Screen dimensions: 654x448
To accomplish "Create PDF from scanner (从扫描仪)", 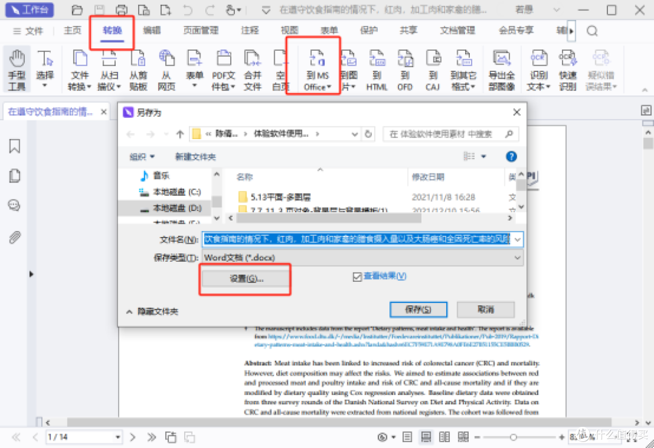I will (x=109, y=69).
